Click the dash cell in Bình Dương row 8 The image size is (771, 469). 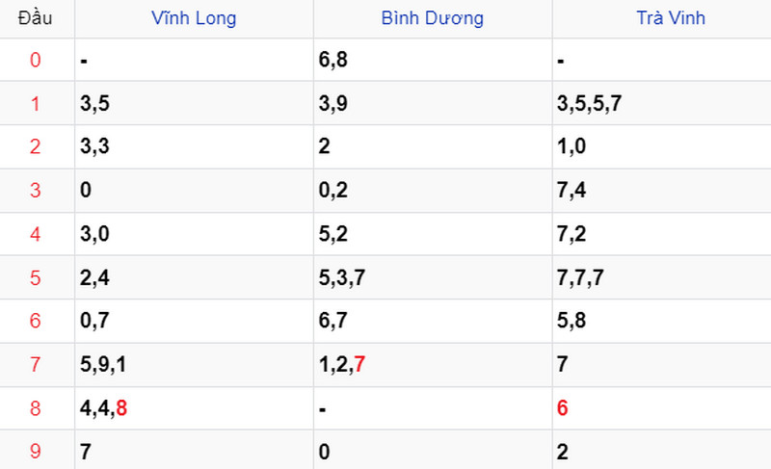click(433, 408)
